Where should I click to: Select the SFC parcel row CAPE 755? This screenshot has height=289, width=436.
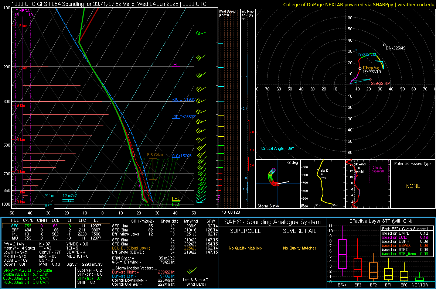pyautogui.click(x=56, y=226)
